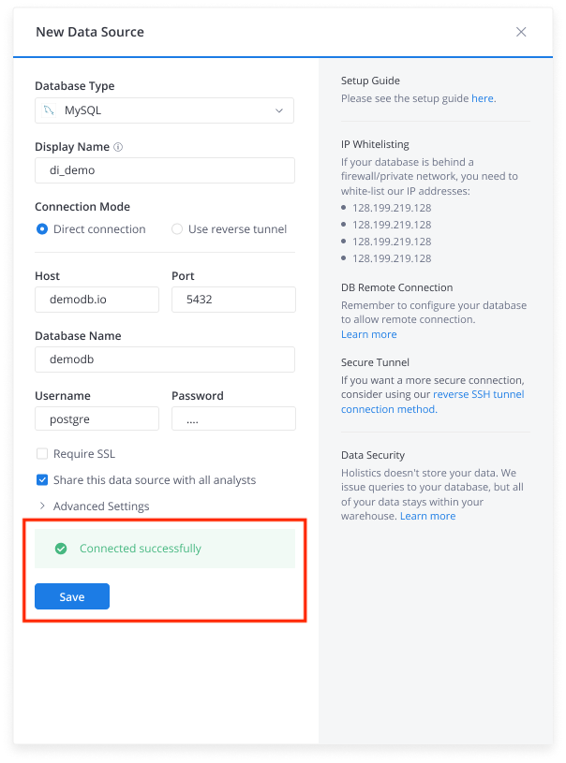
Task: Enable the Require SSL checkbox
Action: coord(41,453)
